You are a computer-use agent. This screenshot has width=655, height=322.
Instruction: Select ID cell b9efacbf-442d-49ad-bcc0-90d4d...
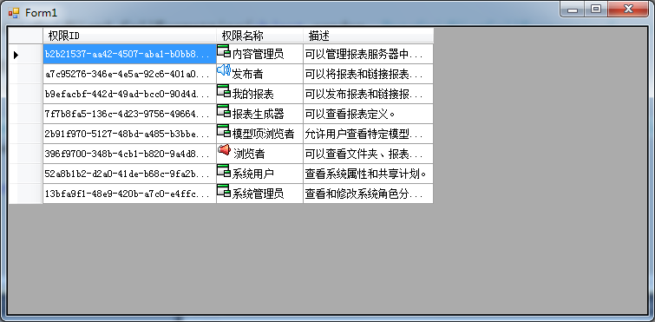point(129,94)
